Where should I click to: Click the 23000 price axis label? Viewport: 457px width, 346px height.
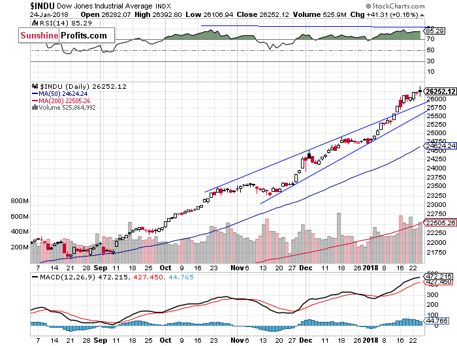(x=436, y=205)
